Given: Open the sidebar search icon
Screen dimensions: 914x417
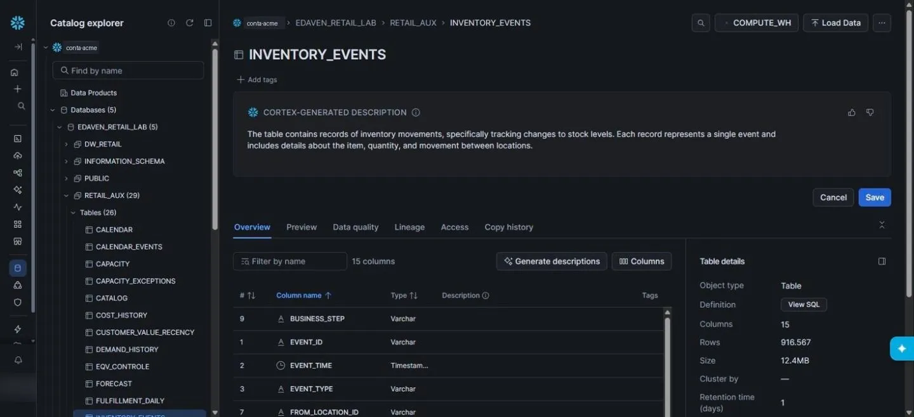Looking at the screenshot, I should click(21, 106).
